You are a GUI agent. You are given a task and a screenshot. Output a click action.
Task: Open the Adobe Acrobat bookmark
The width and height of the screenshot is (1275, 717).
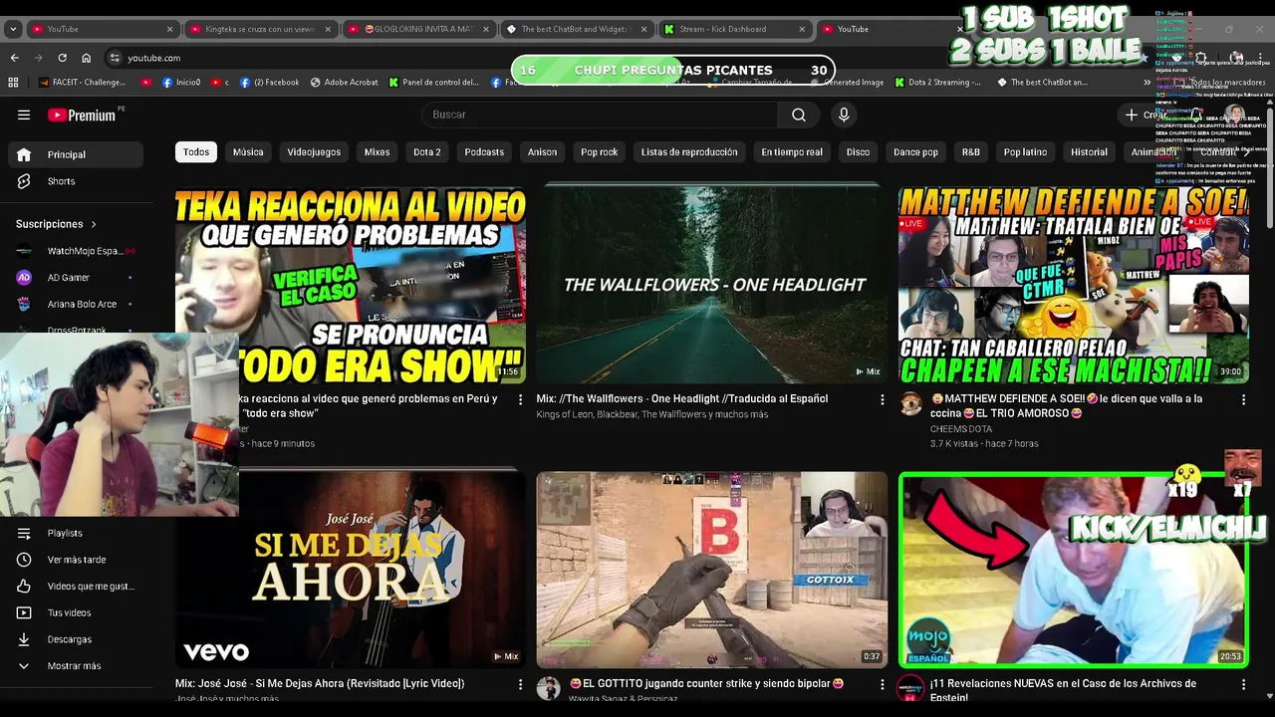click(345, 83)
